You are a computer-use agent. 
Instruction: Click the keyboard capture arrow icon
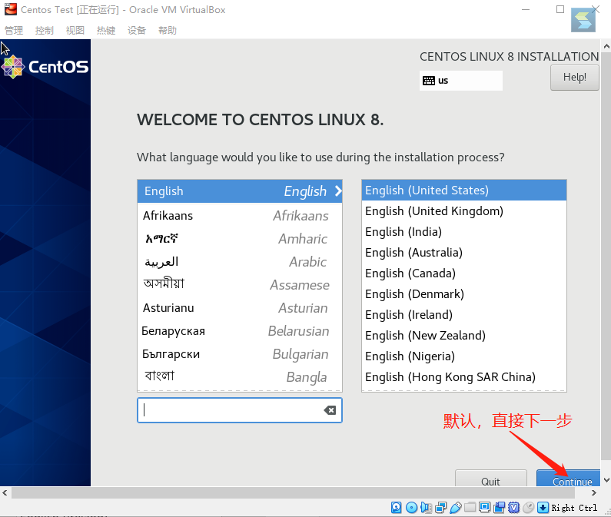543,507
